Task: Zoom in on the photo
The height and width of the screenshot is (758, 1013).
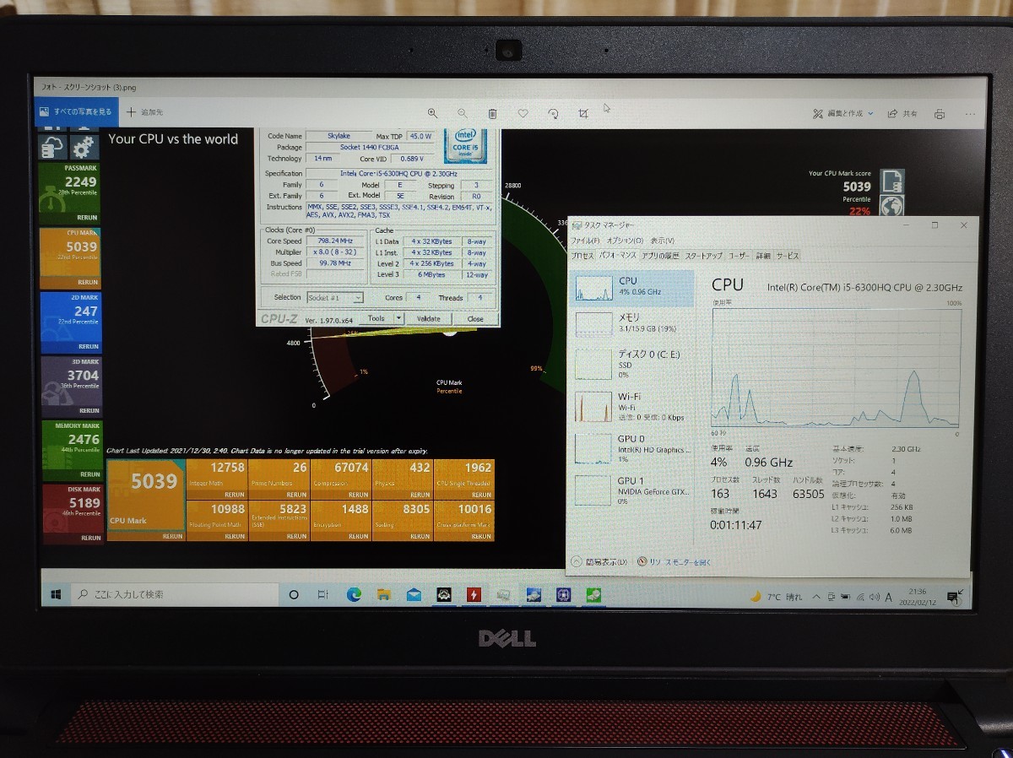Action: coord(432,113)
